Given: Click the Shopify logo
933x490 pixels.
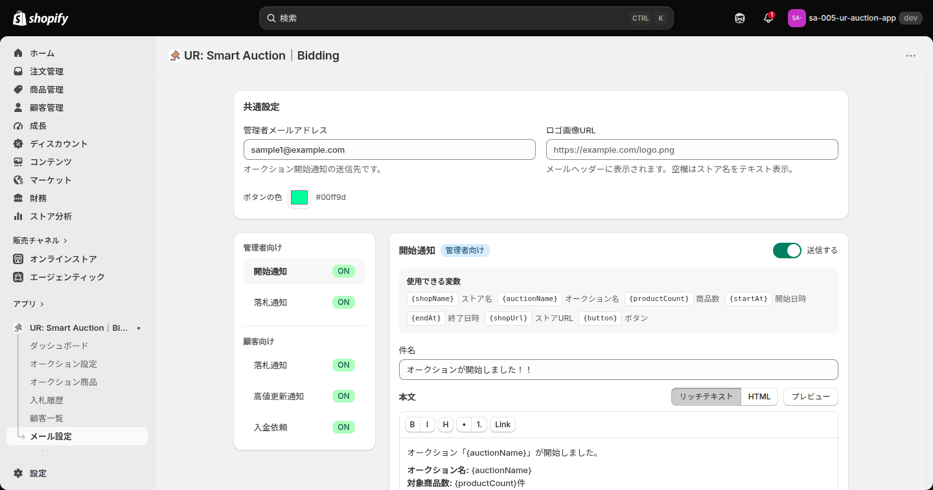Looking at the screenshot, I should pos(41,18).
